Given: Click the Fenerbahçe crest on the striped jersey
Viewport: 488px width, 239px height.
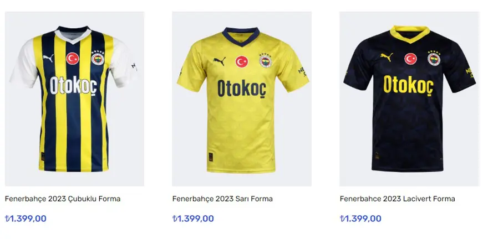Looking at the screenshot, I should (98, 59).
